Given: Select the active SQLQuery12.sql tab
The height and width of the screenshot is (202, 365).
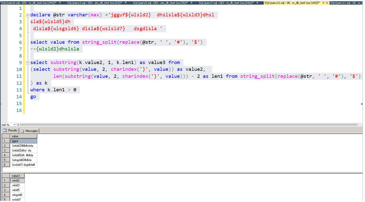Looking at the screenshot, I should coord(292,3).
